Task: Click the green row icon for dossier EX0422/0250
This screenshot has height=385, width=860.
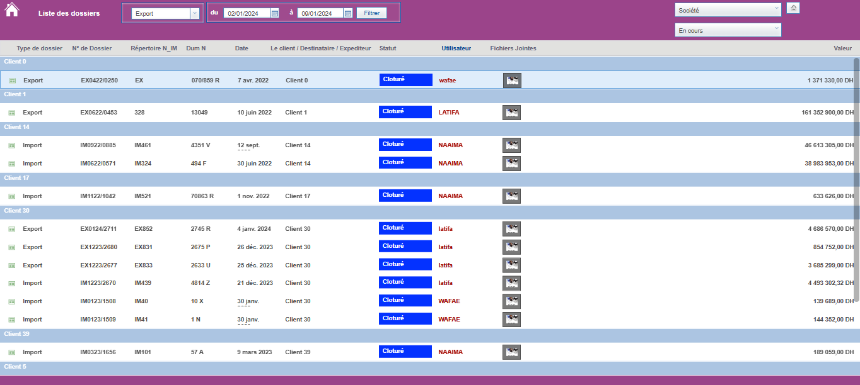Action: pyautogui.click(x=12, y=81)
